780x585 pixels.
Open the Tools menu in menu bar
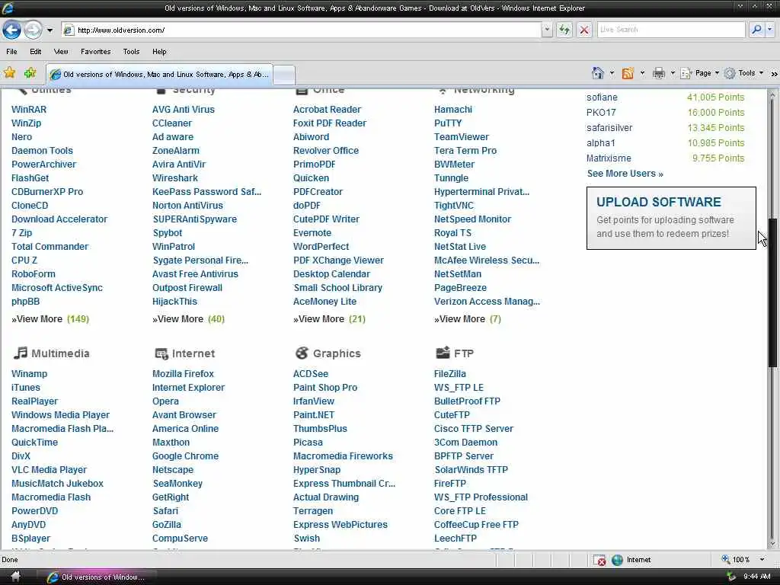pyautogui.click(x=131, y=51)
